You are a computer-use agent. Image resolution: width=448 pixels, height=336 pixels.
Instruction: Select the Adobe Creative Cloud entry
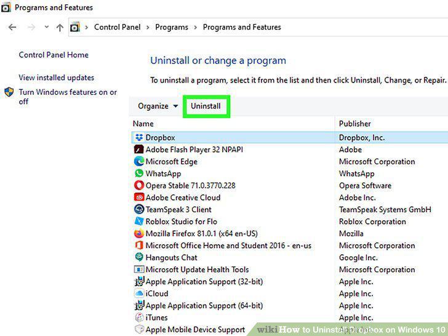183,198
